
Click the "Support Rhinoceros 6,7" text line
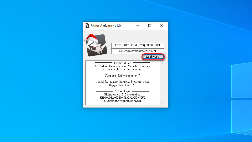coord(123,76)
